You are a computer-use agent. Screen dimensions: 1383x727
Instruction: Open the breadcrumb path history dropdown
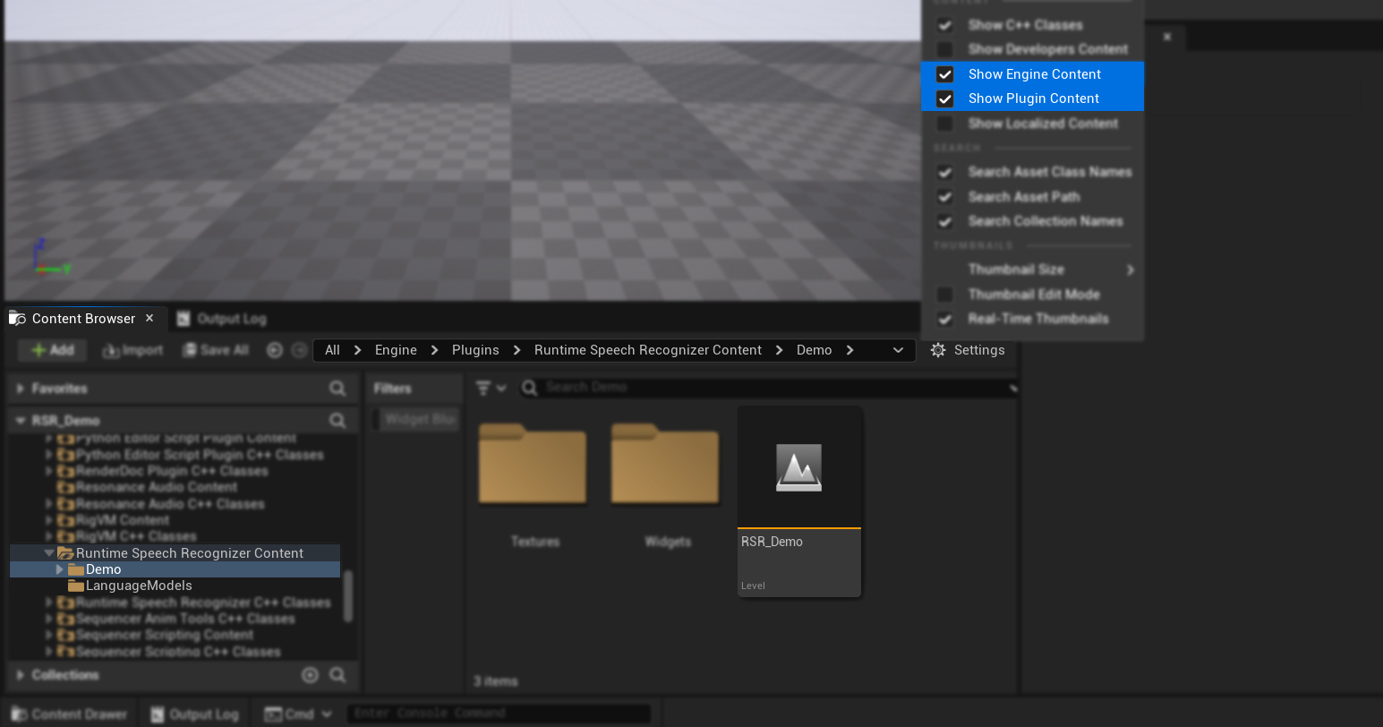[898, 350]
